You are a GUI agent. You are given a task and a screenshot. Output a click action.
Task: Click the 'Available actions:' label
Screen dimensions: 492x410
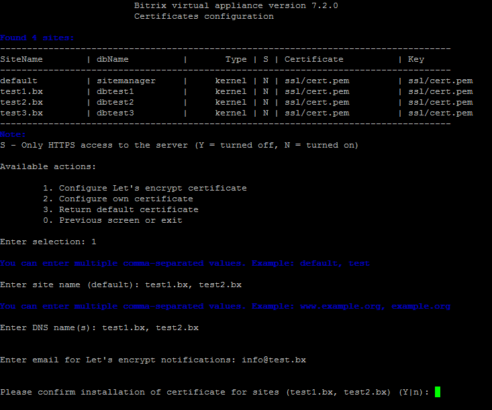48,166
